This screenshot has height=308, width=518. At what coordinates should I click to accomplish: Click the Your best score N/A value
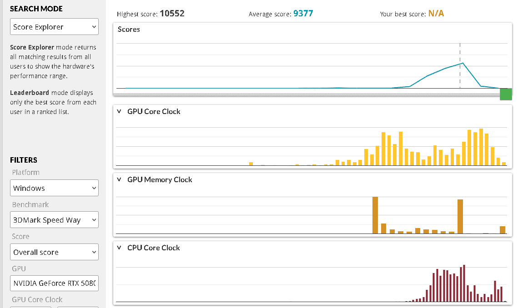click(436, 14)
